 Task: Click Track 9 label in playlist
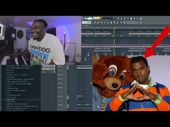pos(59,66)
